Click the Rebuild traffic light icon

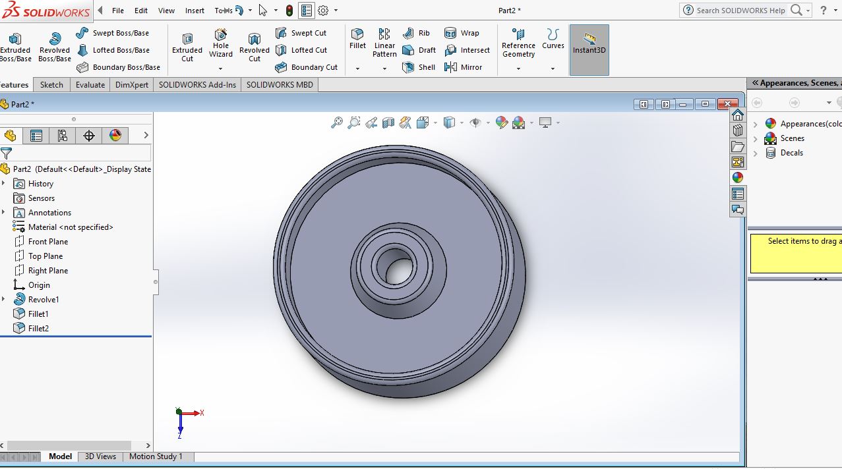pos(289,11)
